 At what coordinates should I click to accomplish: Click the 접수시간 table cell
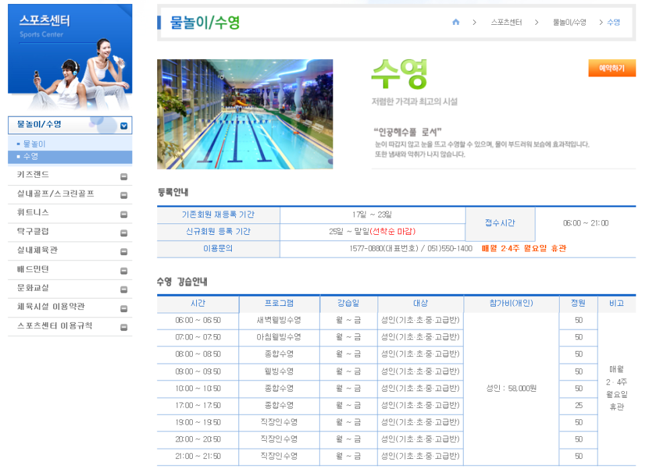coord(500,223)
